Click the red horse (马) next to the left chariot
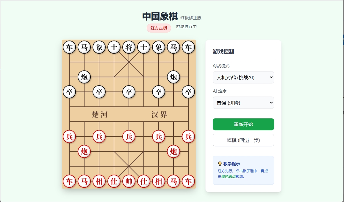Screen dimensions: 344x202 84,181
